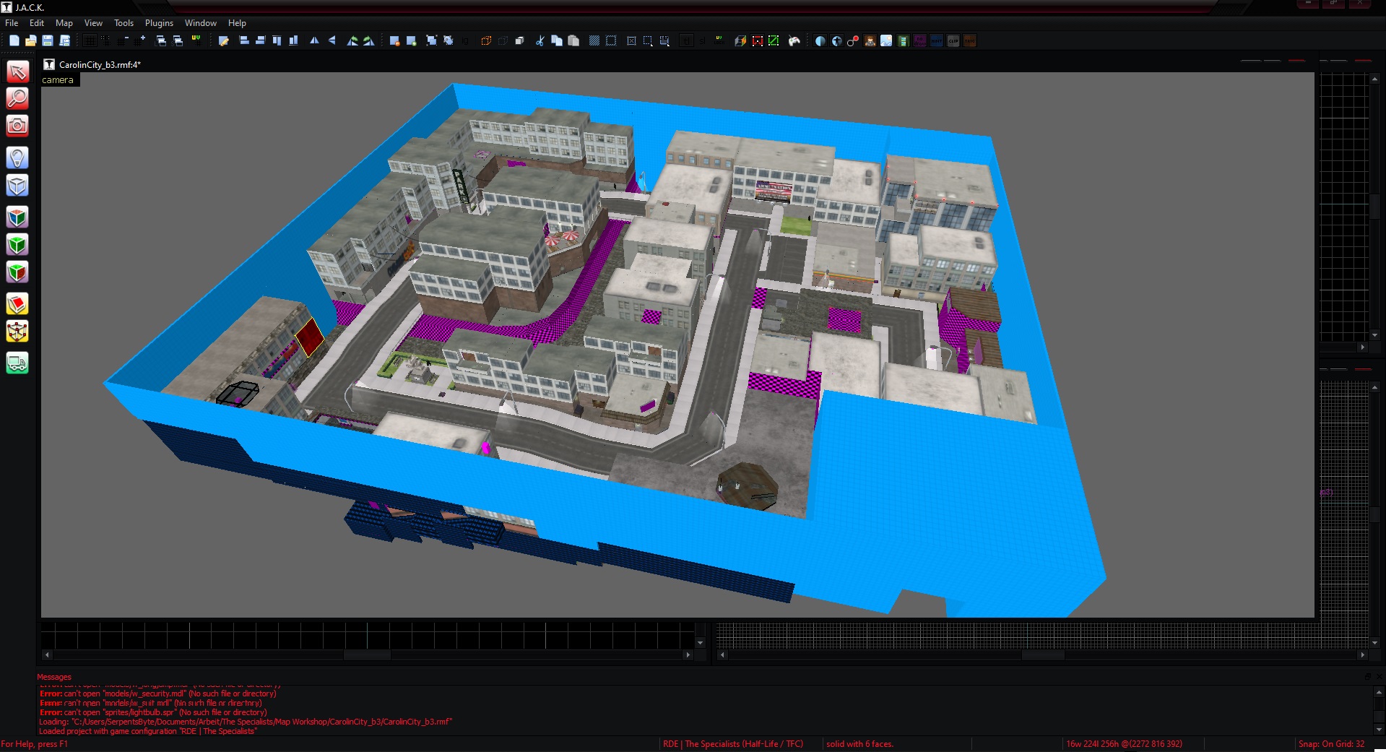Pick the Clipping tool

click(x=17, y=304)
